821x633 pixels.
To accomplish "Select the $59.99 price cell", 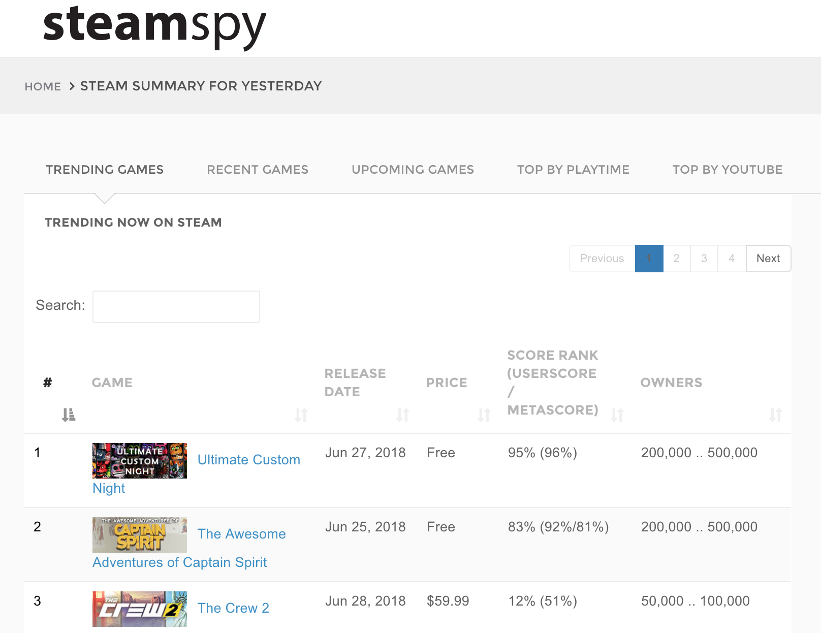I will coord(448,601).
